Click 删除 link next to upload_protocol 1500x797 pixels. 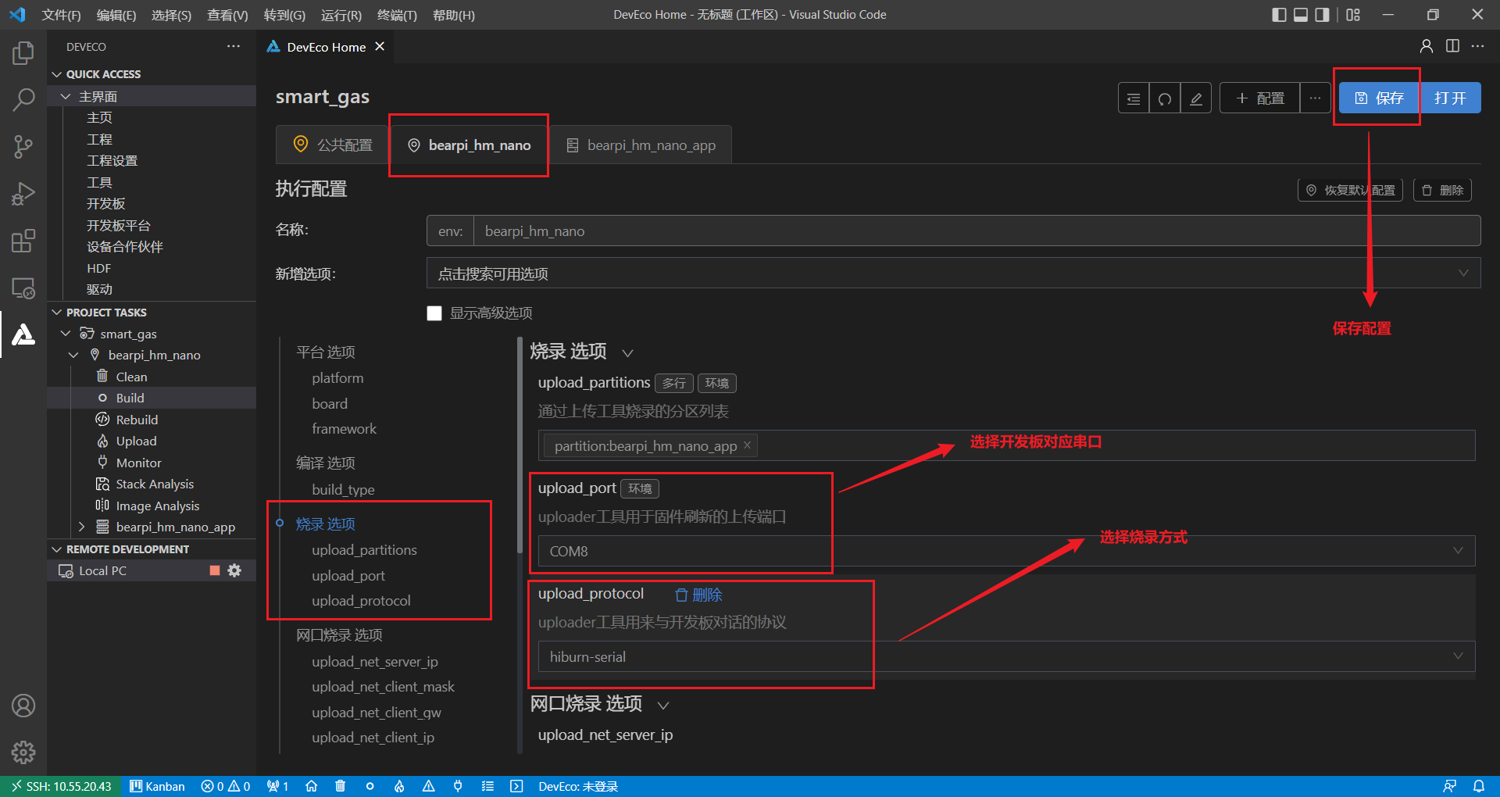coord(698,595)
